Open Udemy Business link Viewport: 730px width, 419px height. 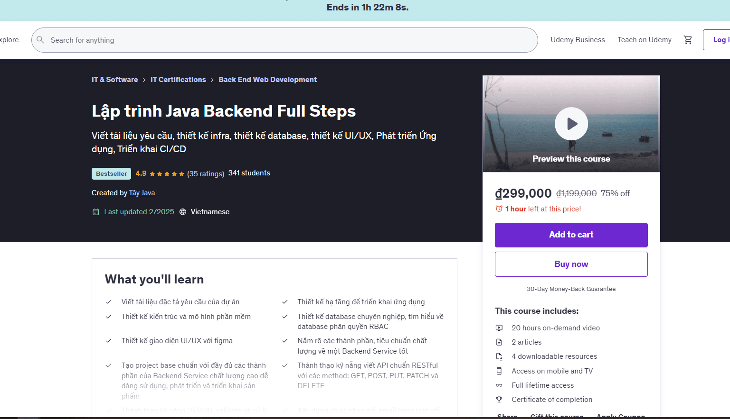[x=578, y=40]
